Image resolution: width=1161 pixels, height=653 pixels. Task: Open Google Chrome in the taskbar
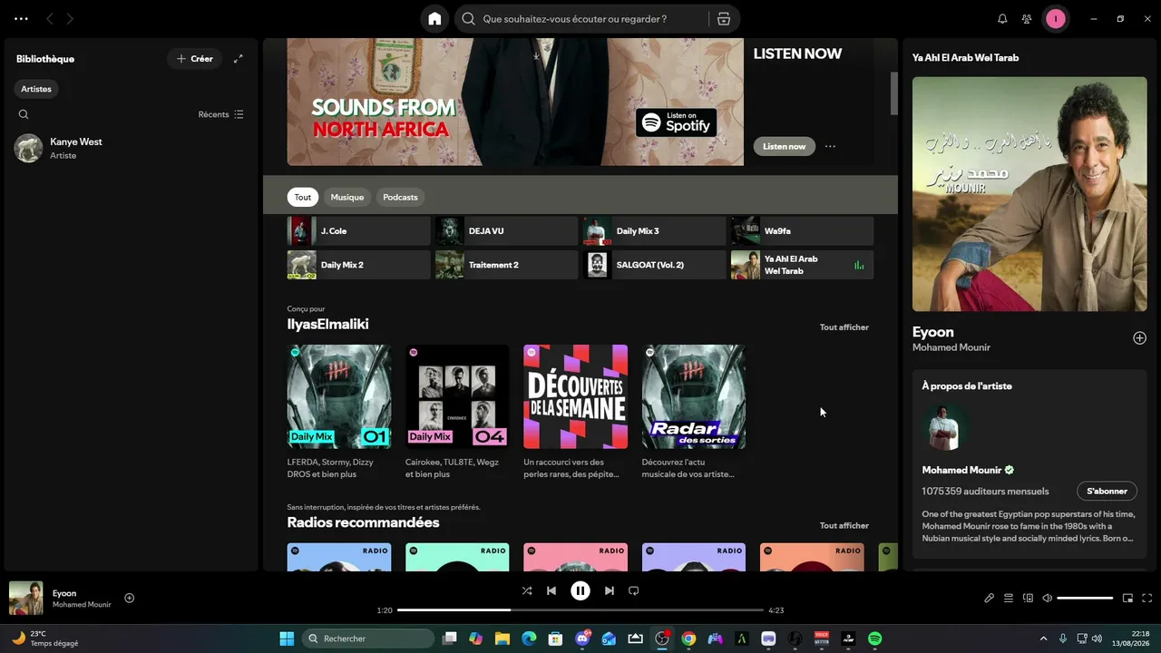click(688, 638)
